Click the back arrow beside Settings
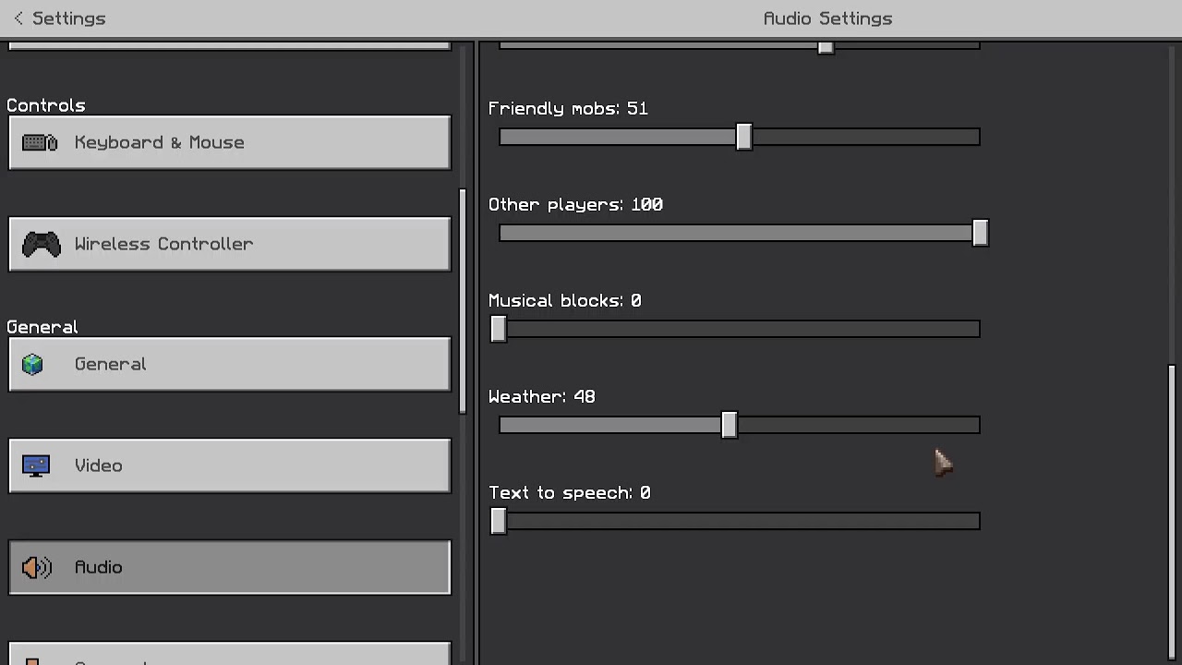 pyautogui.click(x=18, y=18)
